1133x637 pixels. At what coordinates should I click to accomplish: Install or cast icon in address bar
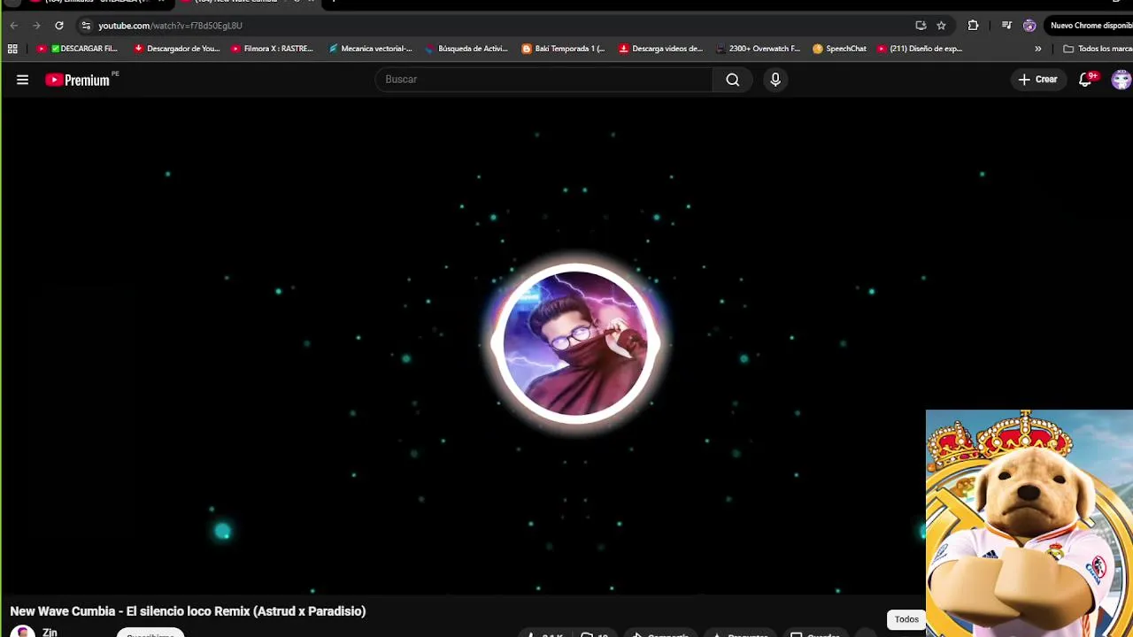921,26
